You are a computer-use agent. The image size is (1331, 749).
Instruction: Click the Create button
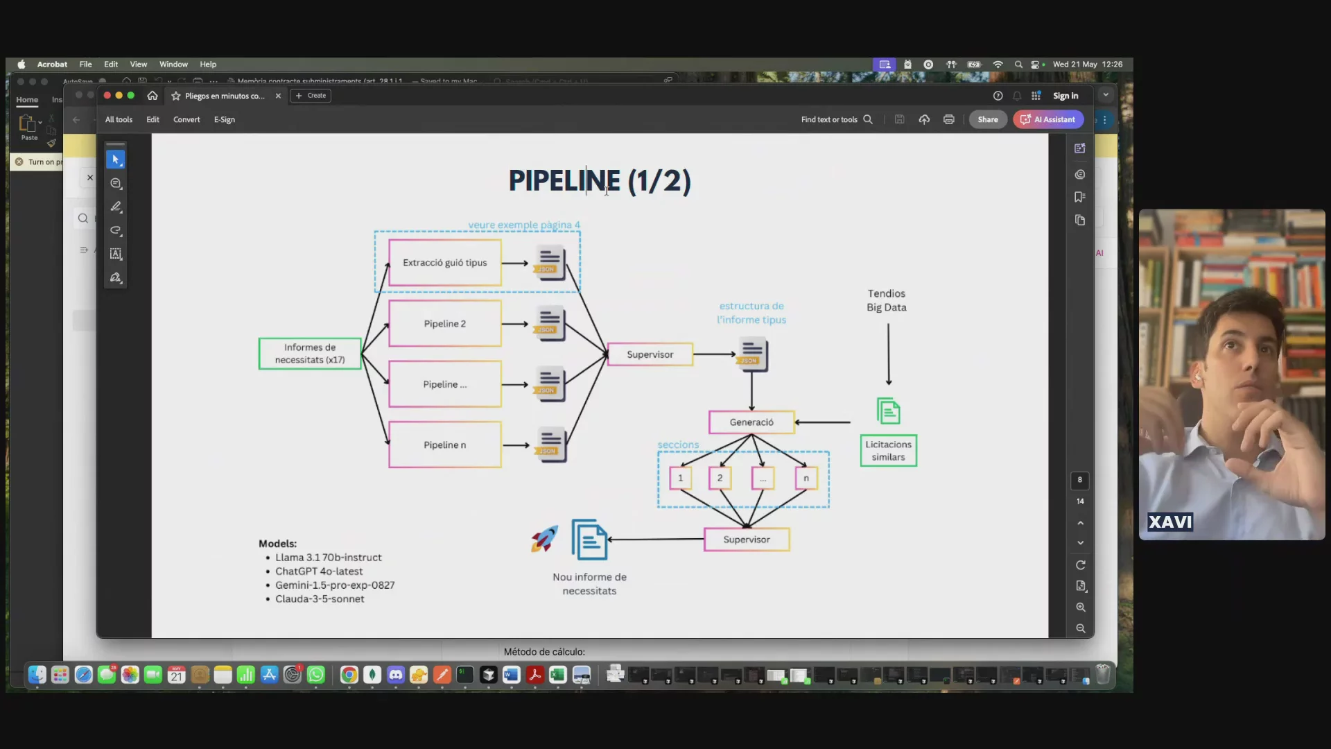(311, 96)
